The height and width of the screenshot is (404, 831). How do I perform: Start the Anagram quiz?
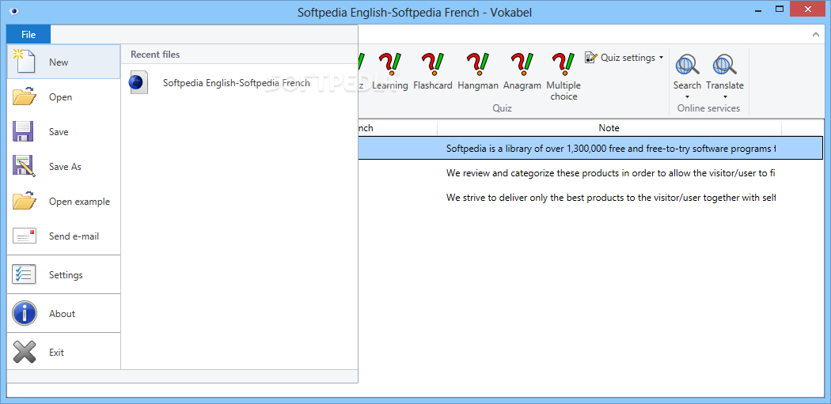tap(522, 73)
